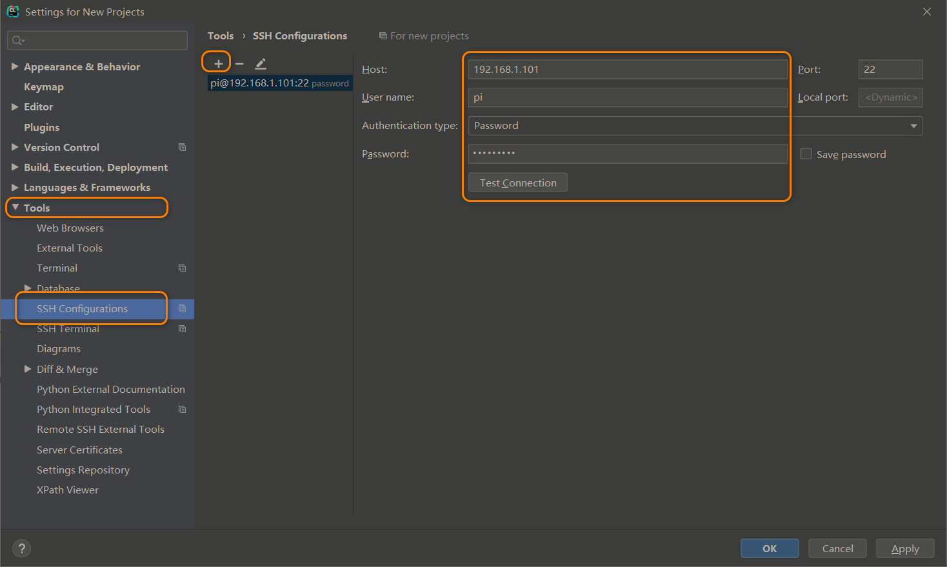947x567 pixels.
Task: Click project-level icon next to Version Control
Action: (x=182, y=147)
